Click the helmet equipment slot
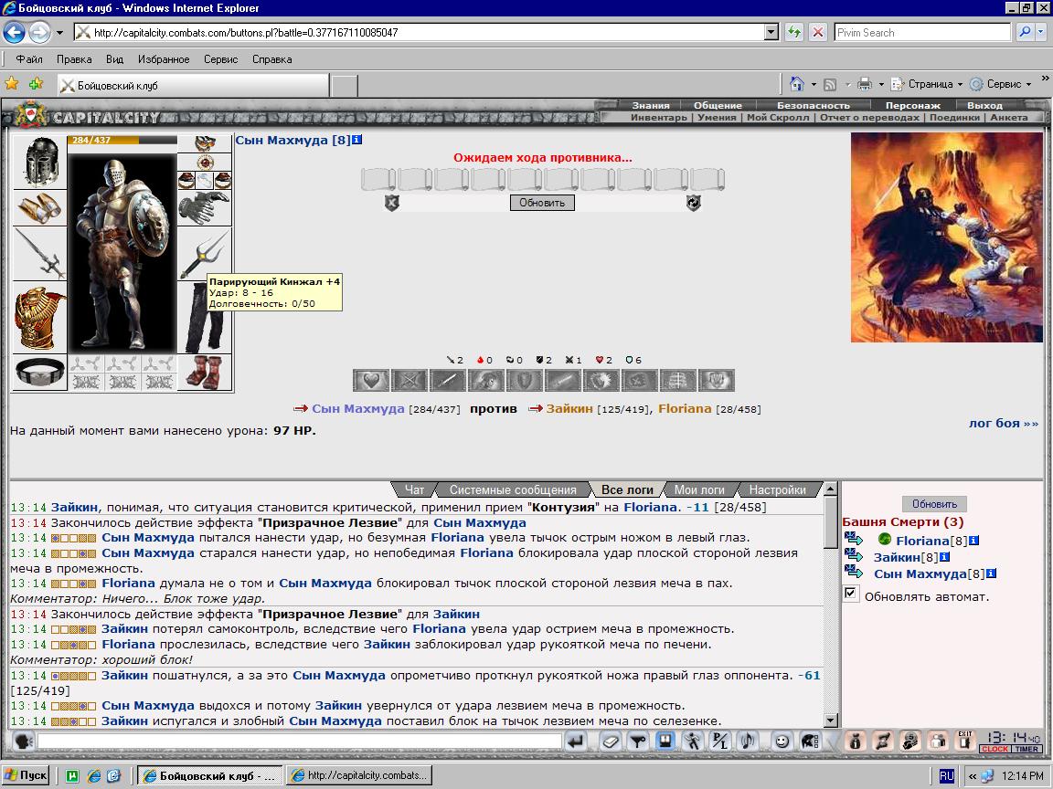 [x=39, y=162]
